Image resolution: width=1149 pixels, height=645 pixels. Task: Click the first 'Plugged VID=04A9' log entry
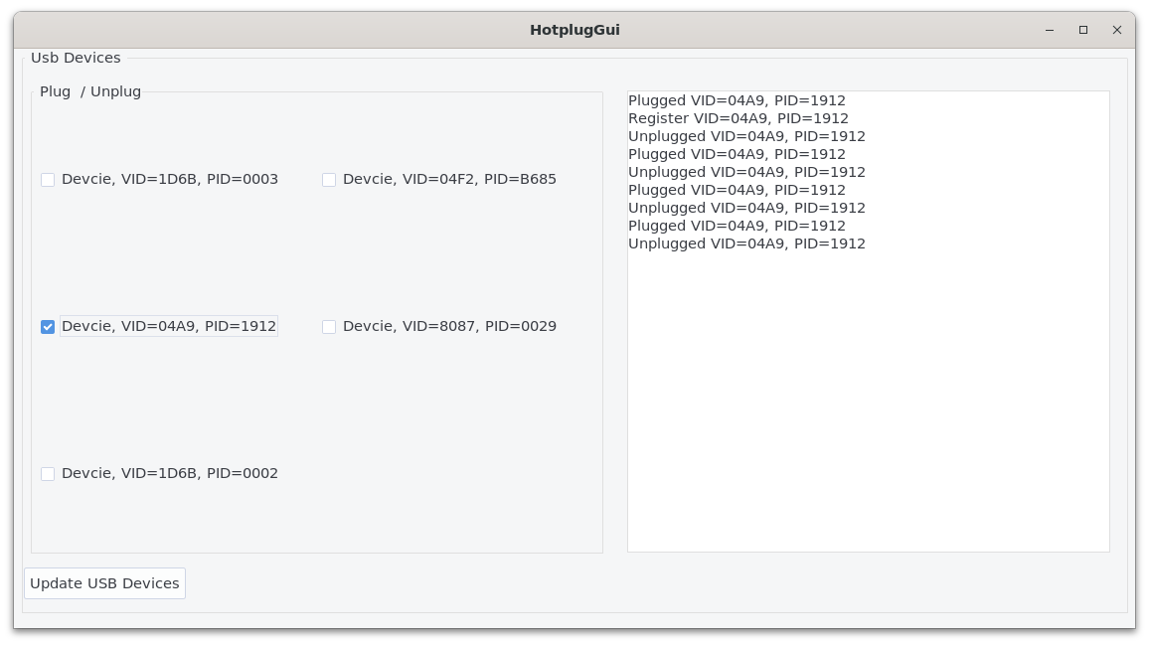tap(737, 100)
